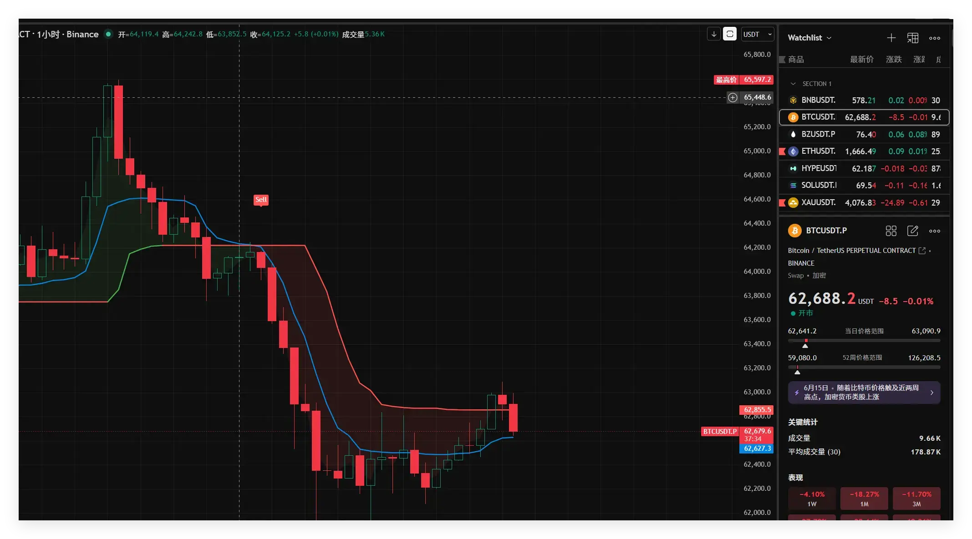Image resolution: width=972 pixels, height=539 pixels.
Task: Click the BNB coin icon in the watchlist
Action: 793,100
